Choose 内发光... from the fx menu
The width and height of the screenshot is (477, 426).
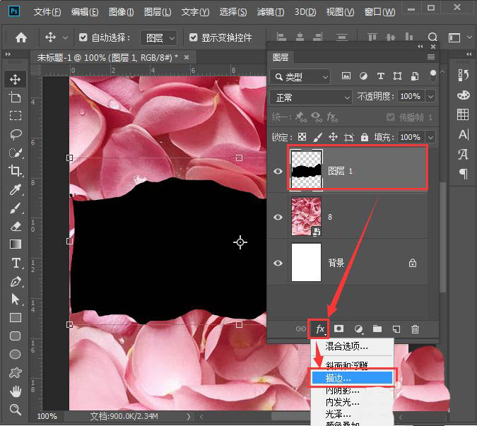(352, 402)
